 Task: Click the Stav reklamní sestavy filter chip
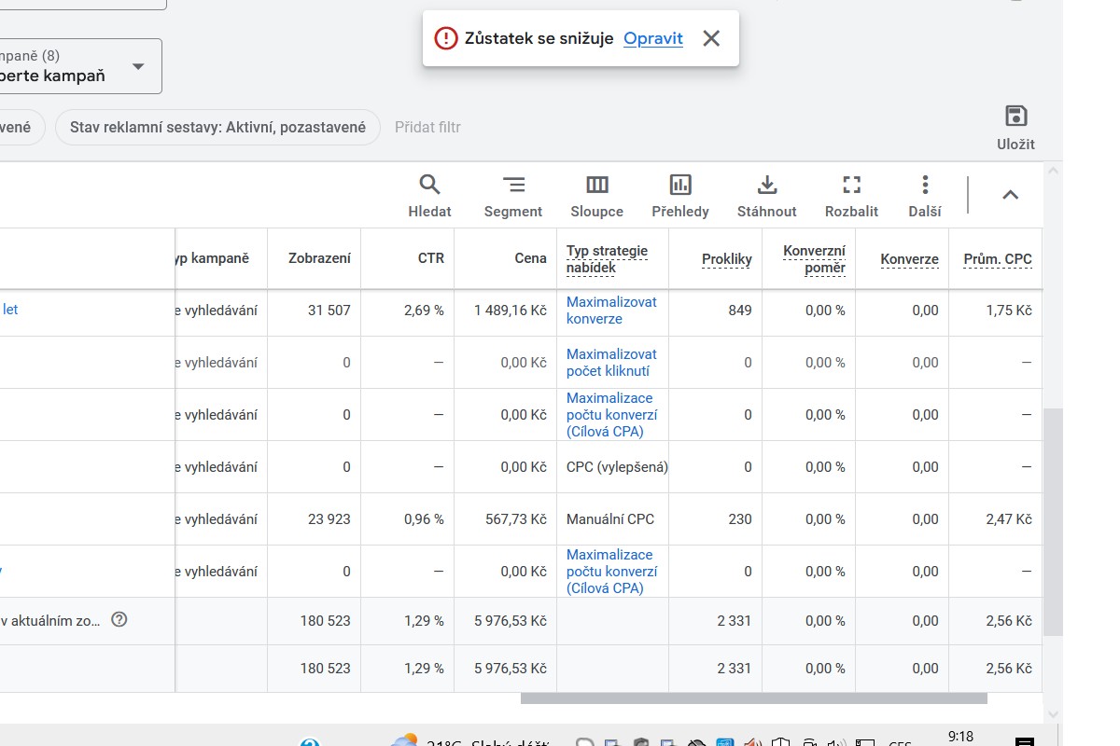[217, 127]
